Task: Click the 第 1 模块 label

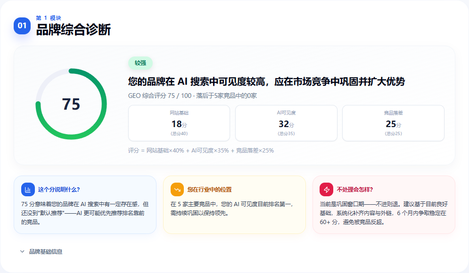Action: (49, 18)
